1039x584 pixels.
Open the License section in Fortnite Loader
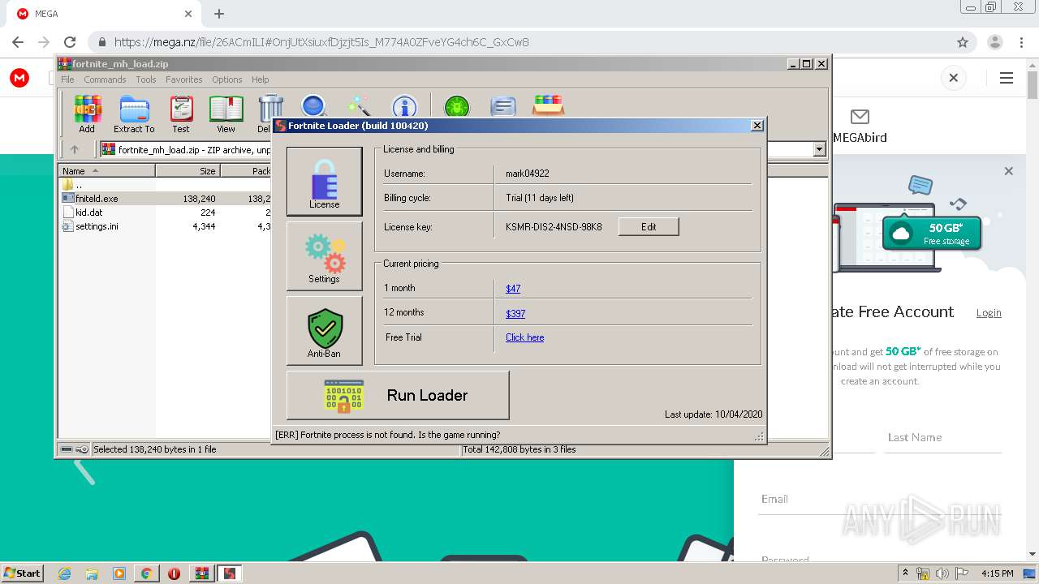(x=325, y=181)
